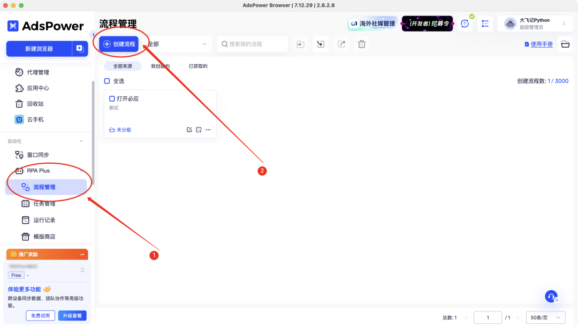Viewport: 578px width, 327px height.
Task: Click the 创建流程数: 1 / 3000 text
Action: point(543,81)
